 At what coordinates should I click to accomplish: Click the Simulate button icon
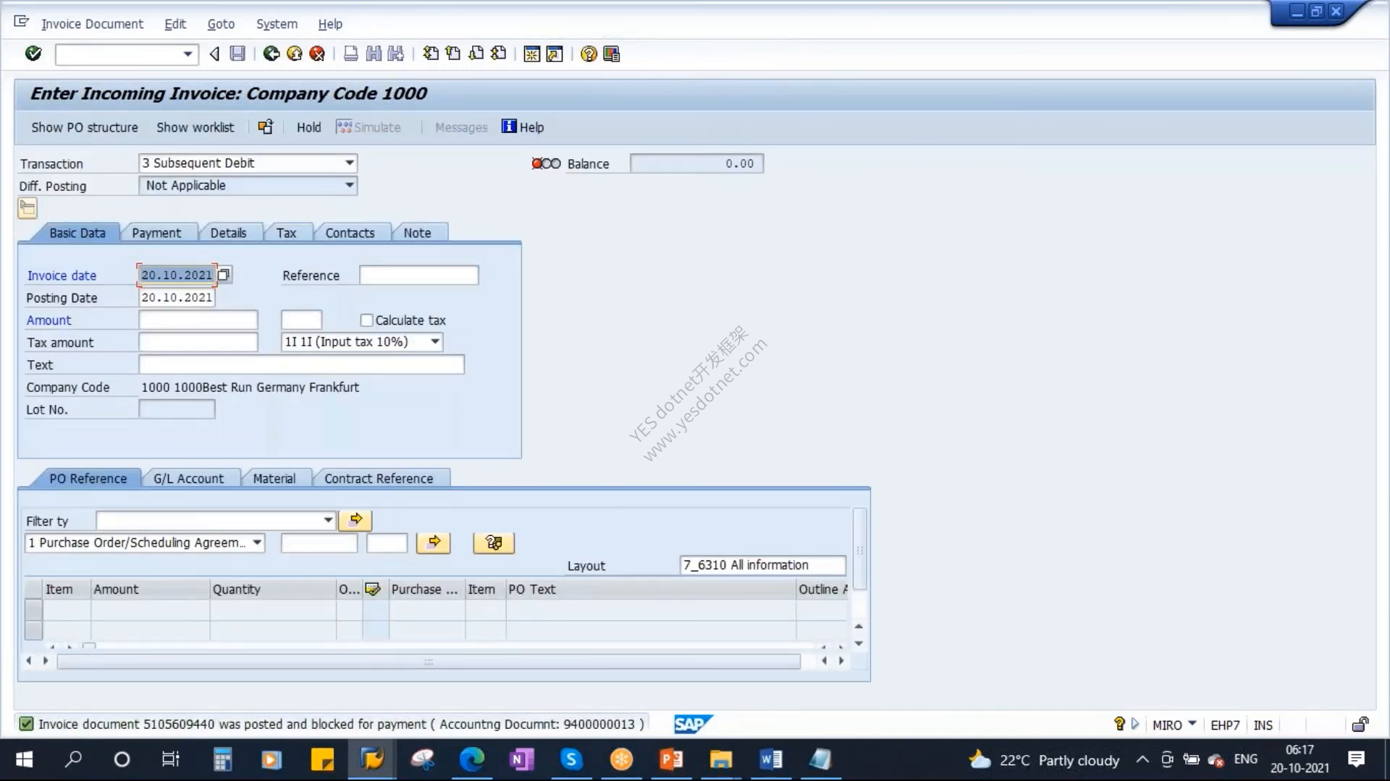coord(344,127)
